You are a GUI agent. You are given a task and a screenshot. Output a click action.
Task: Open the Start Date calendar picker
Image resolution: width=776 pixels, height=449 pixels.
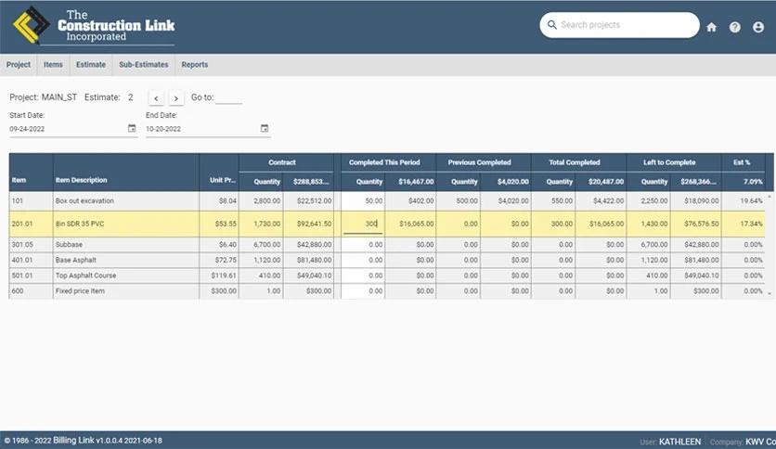(x=132, y=128)
